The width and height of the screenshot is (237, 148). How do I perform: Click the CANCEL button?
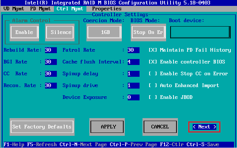(x=160, y=127)
